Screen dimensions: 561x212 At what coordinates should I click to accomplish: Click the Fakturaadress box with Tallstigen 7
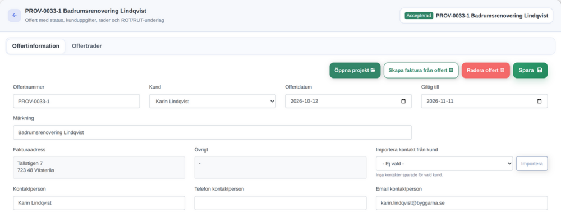[x=99, y=167]
